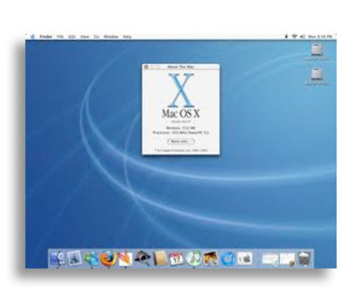Screen dimensions: 362x301
Task: Open iPhoto from the Dock
Action: pyautogui.click(x=211, y=258)
